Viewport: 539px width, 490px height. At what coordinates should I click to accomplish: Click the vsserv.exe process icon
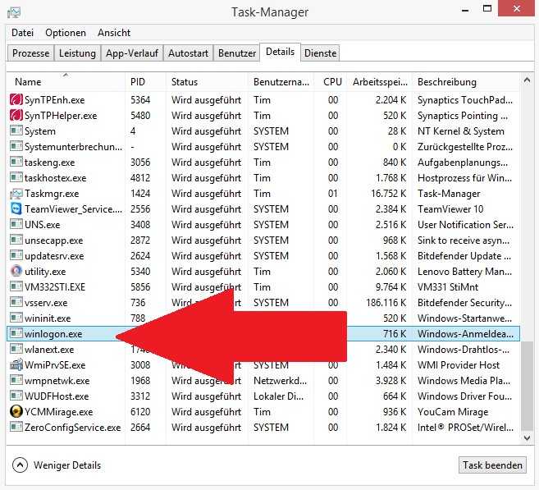click(16, 302)
